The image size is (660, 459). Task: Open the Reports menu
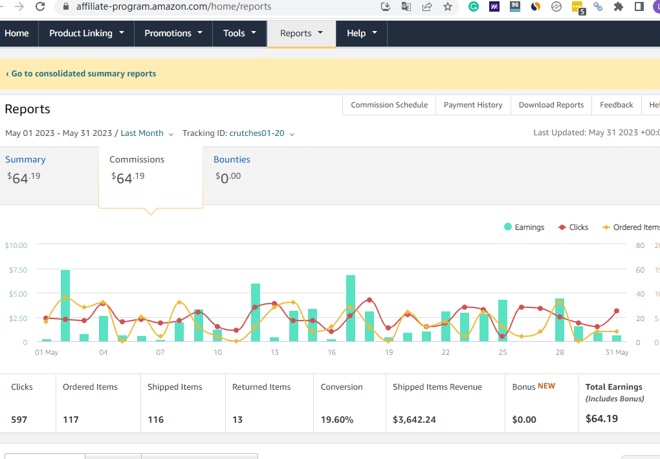point(302,33)
